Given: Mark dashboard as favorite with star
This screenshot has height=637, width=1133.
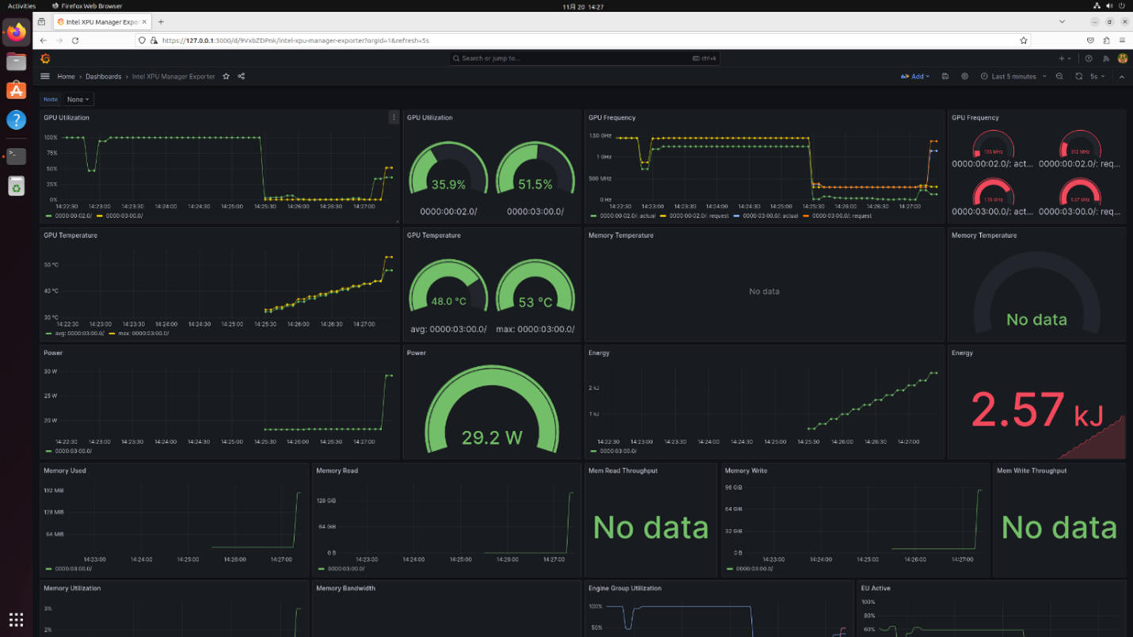Looking at the screenshot, I should tap(226, 77).
